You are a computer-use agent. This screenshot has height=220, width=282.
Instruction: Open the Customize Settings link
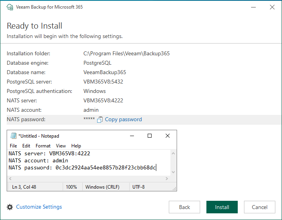(x=39, y=207)
